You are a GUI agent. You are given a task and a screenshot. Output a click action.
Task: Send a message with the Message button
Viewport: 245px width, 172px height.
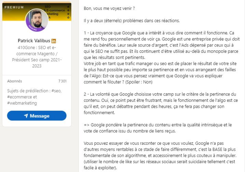[37, 116]
